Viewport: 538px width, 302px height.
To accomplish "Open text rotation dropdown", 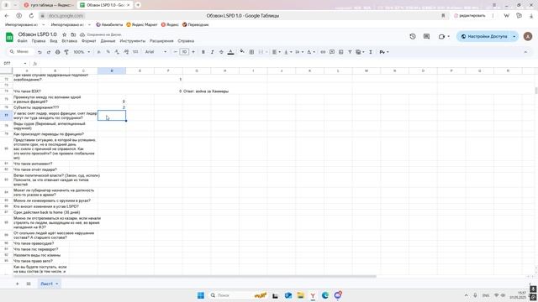I will 310,52.
